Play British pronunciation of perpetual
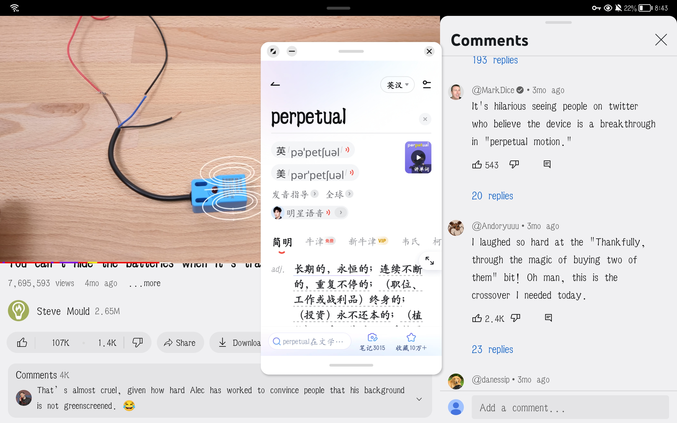This screenshot has height=423, width=677. pyautogui.click(x=347, y=150)
